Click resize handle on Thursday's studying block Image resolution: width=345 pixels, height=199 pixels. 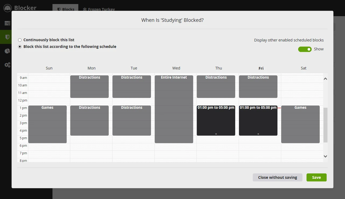tap(216, 134)
